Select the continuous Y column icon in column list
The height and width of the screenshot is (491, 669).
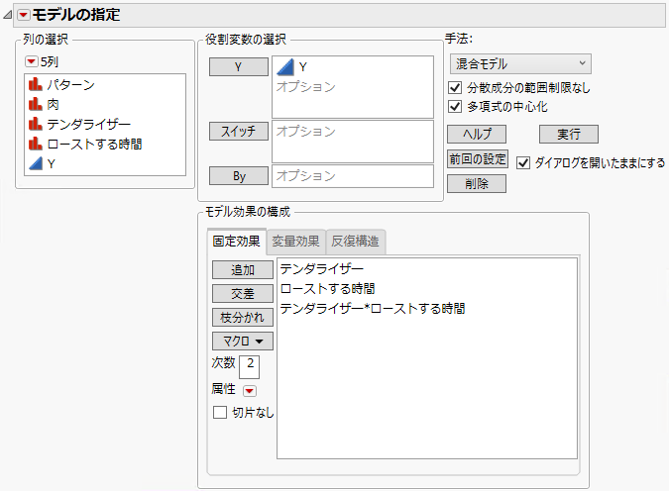pyautogui.click(x=36, y=164)
